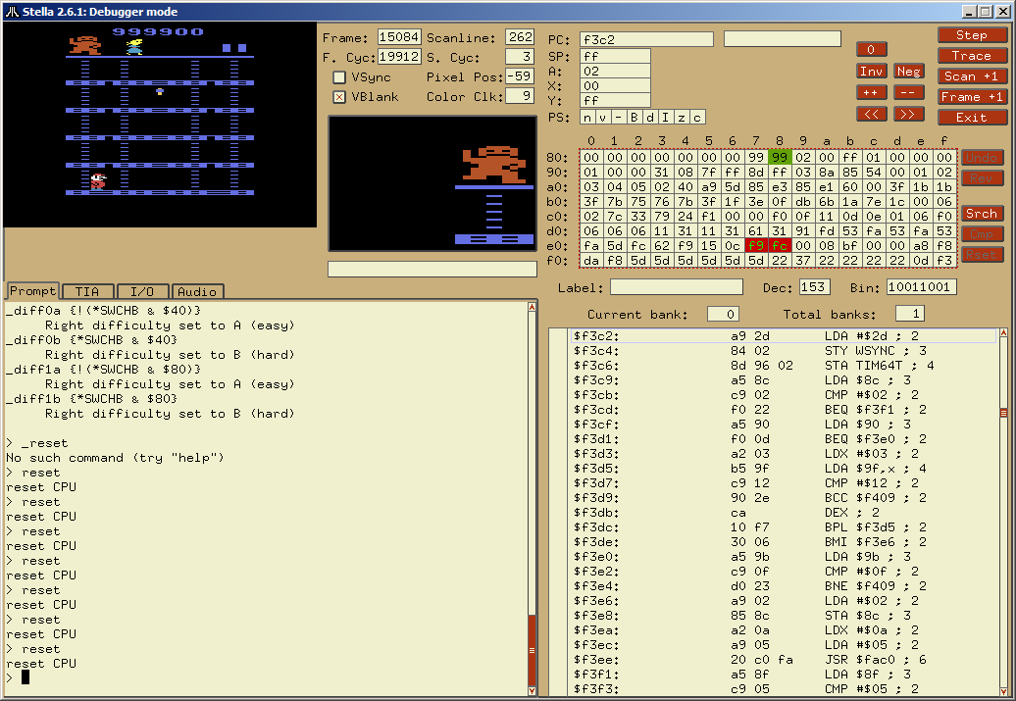Screen dimensions: 1016x701
Task: Open the I/O tab
Action: tap(142, 291)
